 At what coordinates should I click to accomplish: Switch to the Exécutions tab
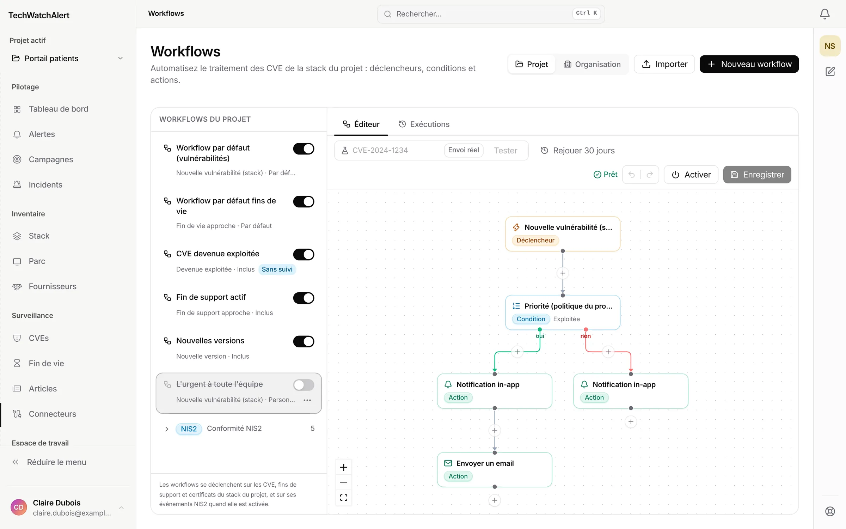click(x=424, y=124)
